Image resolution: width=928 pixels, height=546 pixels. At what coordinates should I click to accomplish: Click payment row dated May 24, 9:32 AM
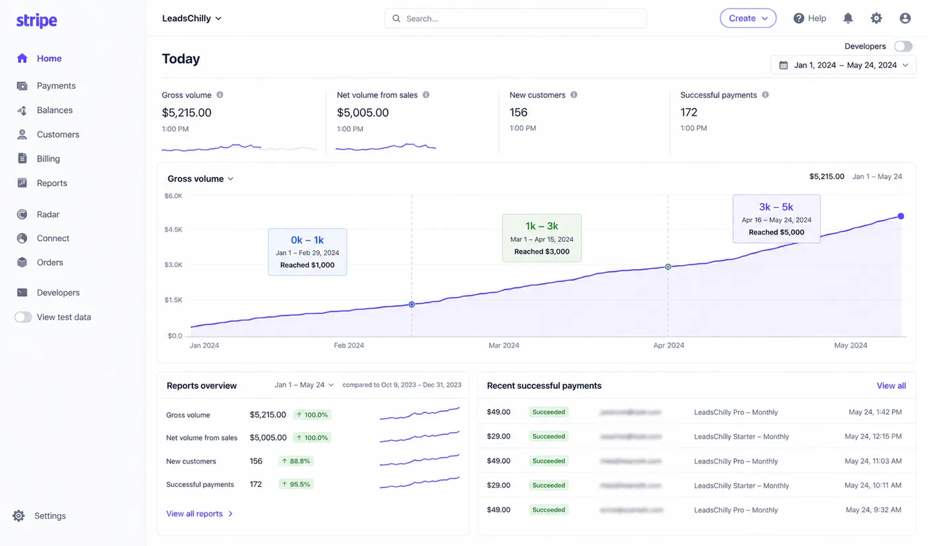point(697,510)
